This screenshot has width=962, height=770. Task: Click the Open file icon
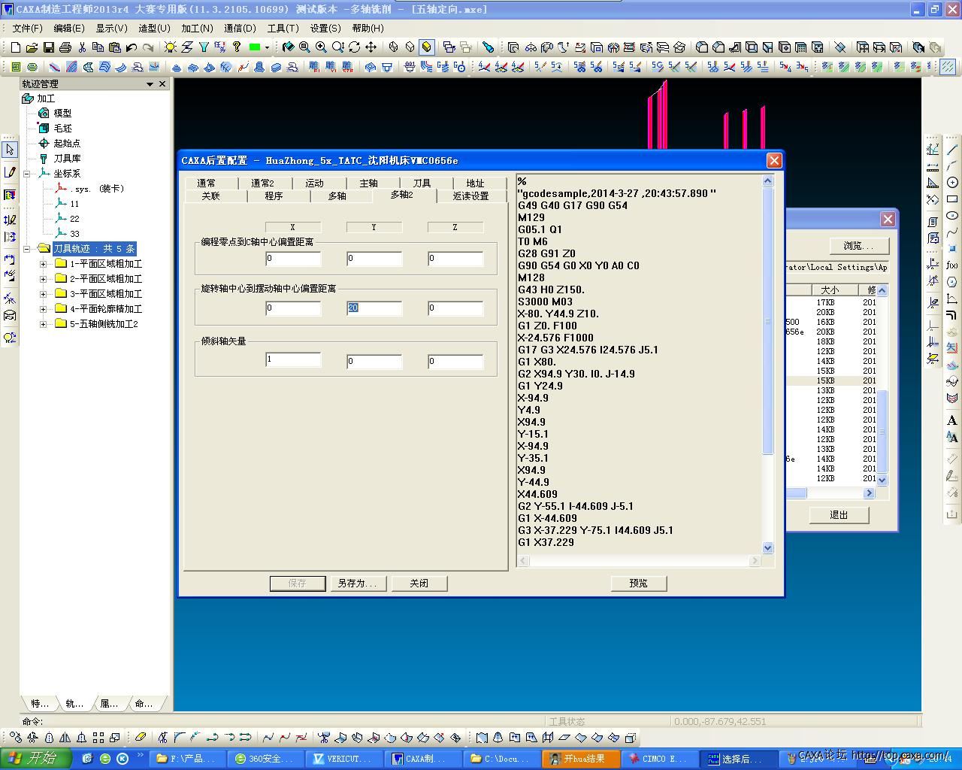pos(32,47)
